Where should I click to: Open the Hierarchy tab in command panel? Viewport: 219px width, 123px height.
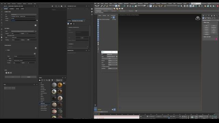point(209,16)
